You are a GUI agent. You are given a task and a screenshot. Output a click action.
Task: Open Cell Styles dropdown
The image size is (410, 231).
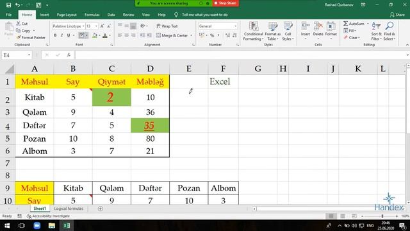288,31
